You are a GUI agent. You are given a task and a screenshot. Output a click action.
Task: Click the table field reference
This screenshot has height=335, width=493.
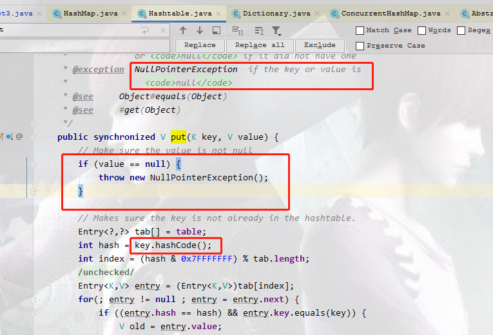click(189, 232)
